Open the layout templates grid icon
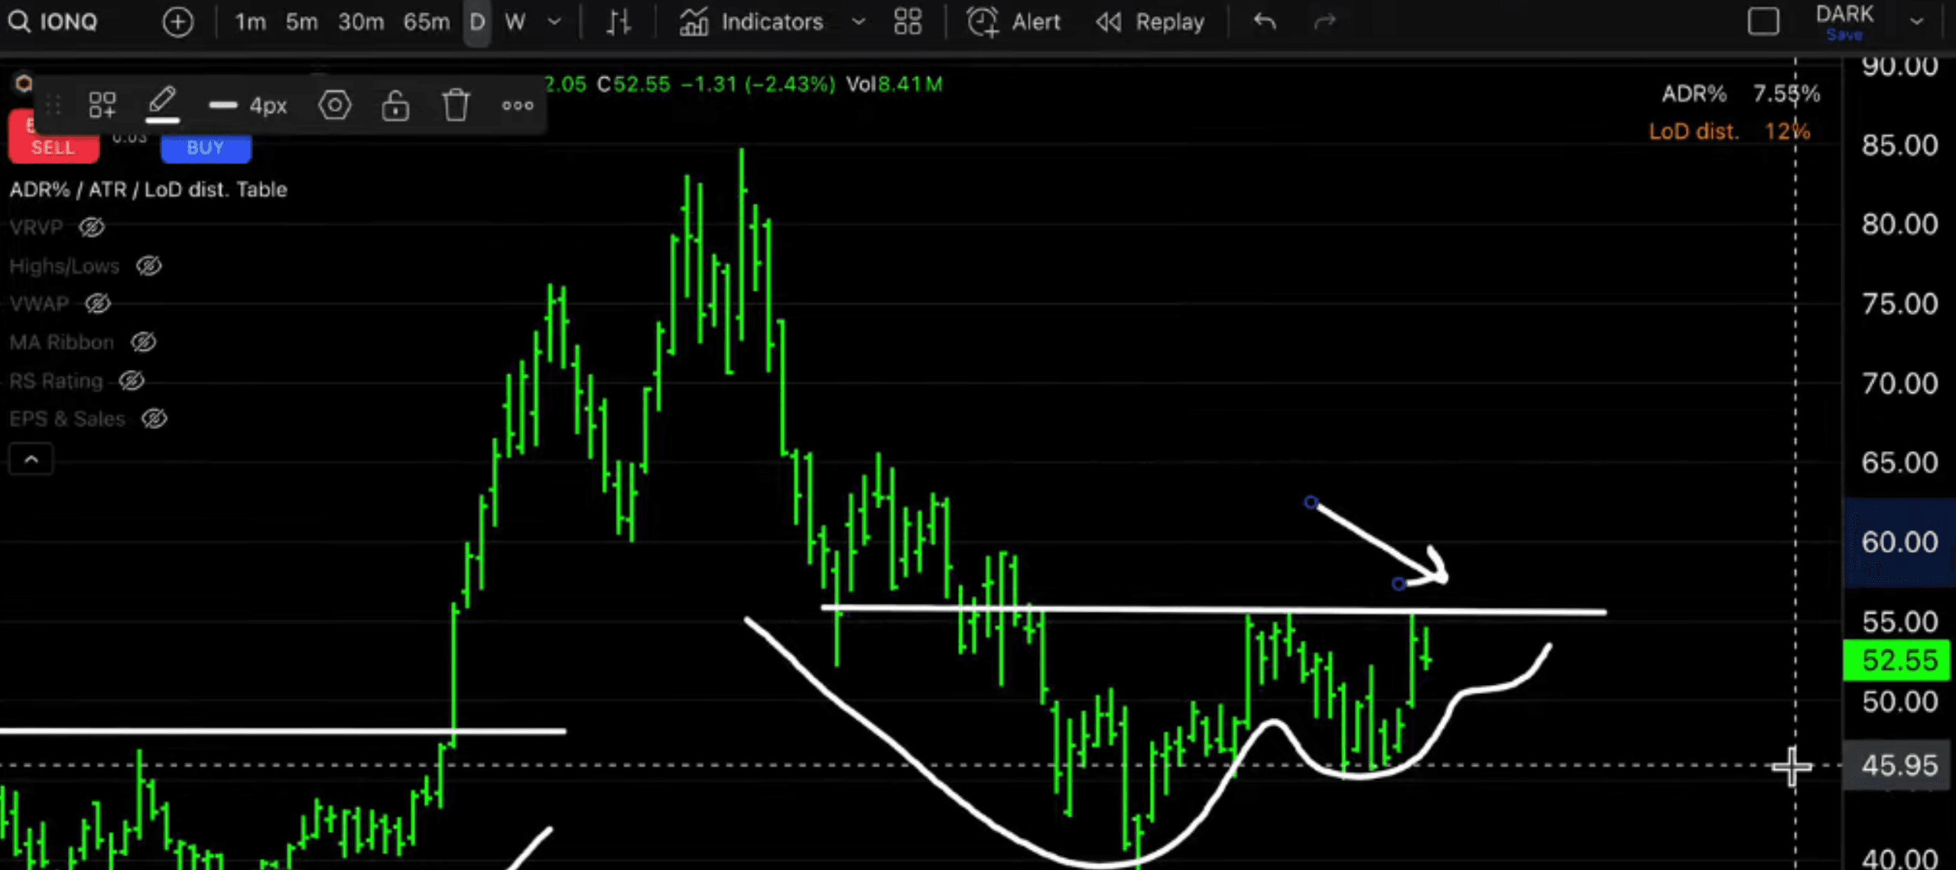 908,21
